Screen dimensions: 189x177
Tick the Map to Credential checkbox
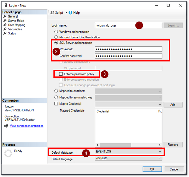pyautogui.click(x=56, y=104)
